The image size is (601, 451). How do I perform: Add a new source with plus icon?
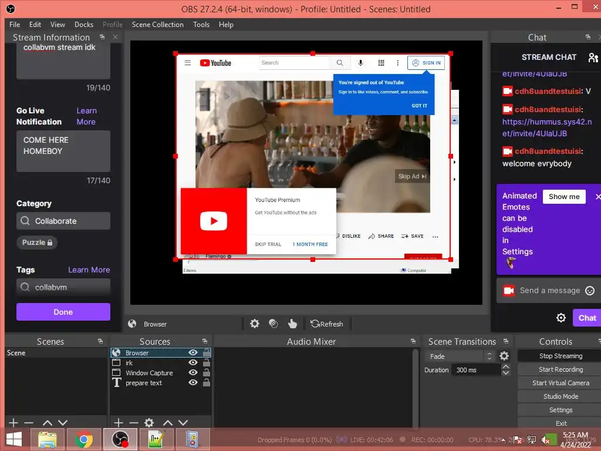coord(119,423)
